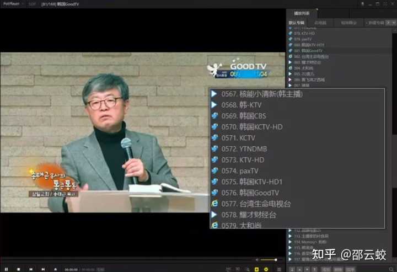Click the yellow square icon in the control bar
397x272 pixels.
pos(256,269)
